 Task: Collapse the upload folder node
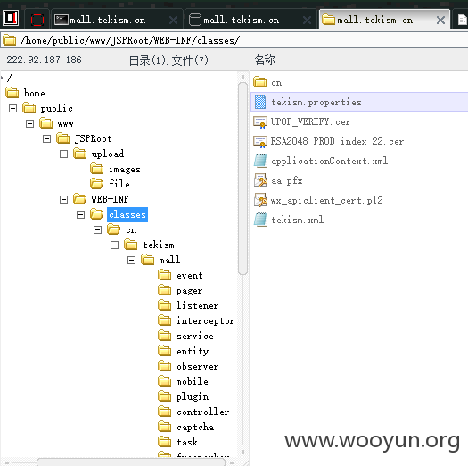coord(63,154)
